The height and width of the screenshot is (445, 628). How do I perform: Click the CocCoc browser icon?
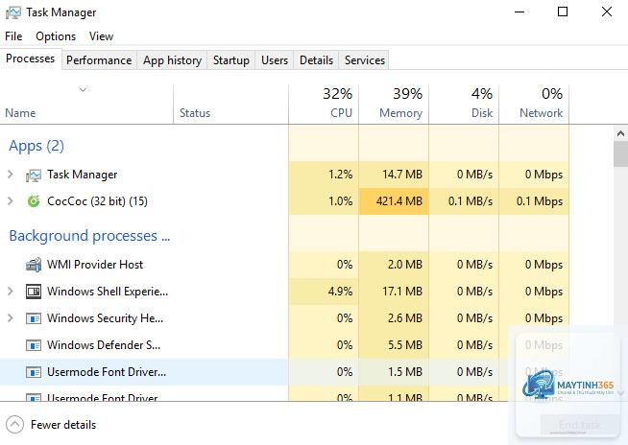point(34,201)
